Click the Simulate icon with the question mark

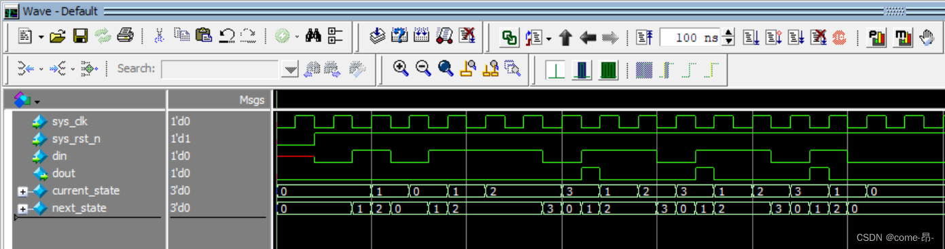(399, 36)
